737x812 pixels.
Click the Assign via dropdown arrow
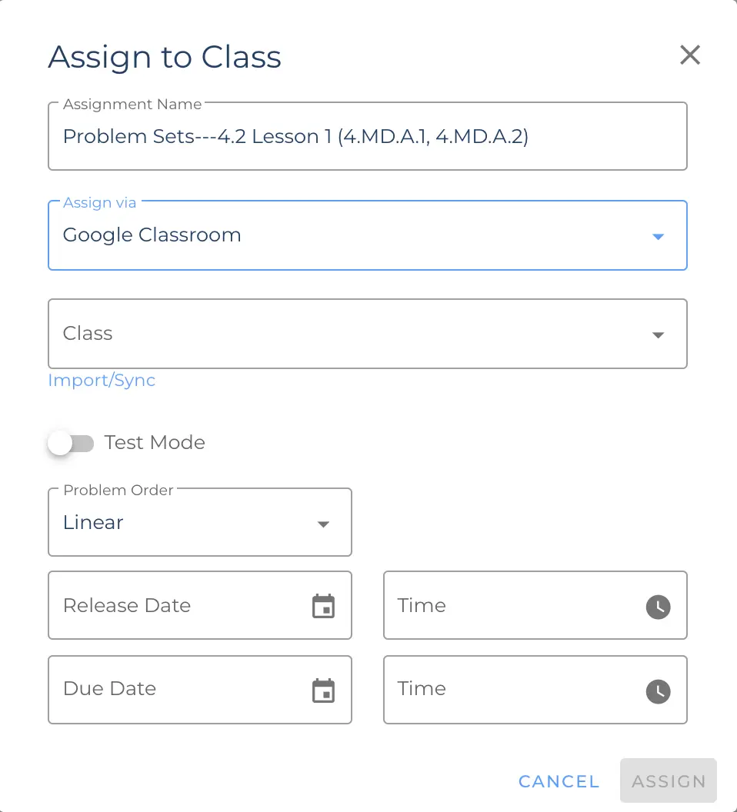(x=658, y=236)
